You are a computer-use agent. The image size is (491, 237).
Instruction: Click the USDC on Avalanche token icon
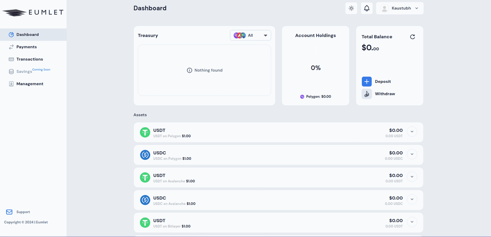145,200
